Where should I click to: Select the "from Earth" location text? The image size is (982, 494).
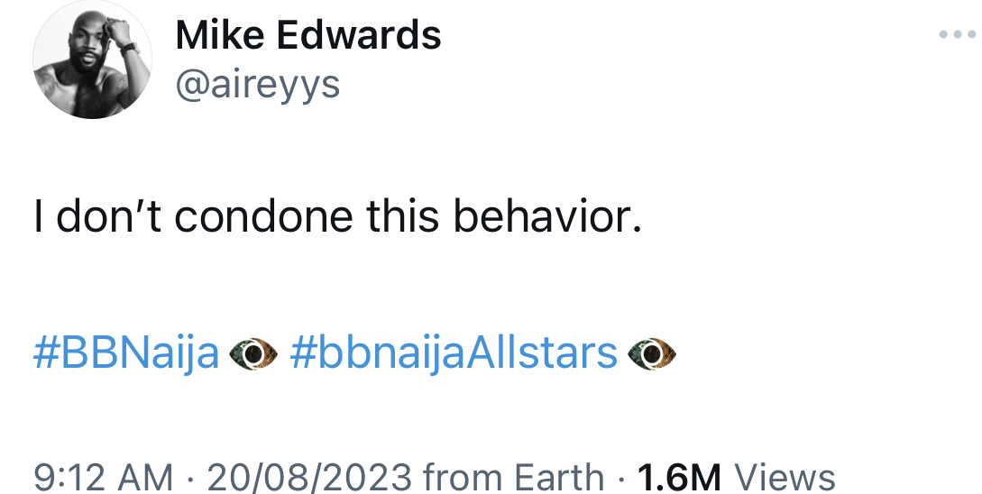[514, 478]
